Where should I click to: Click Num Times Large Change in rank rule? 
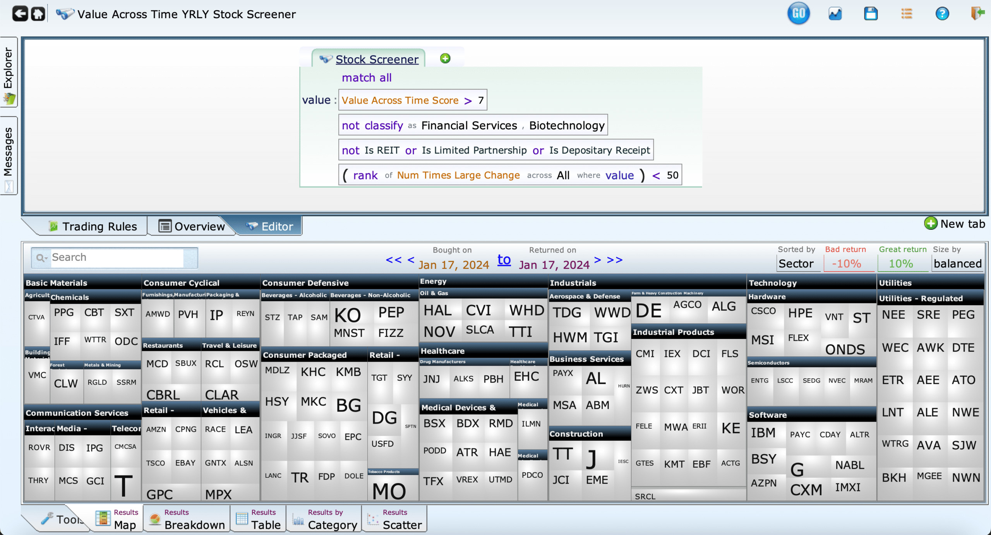click(x=458, y=175)
